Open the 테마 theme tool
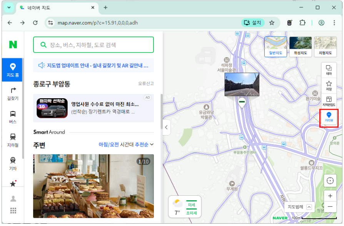 329,70
